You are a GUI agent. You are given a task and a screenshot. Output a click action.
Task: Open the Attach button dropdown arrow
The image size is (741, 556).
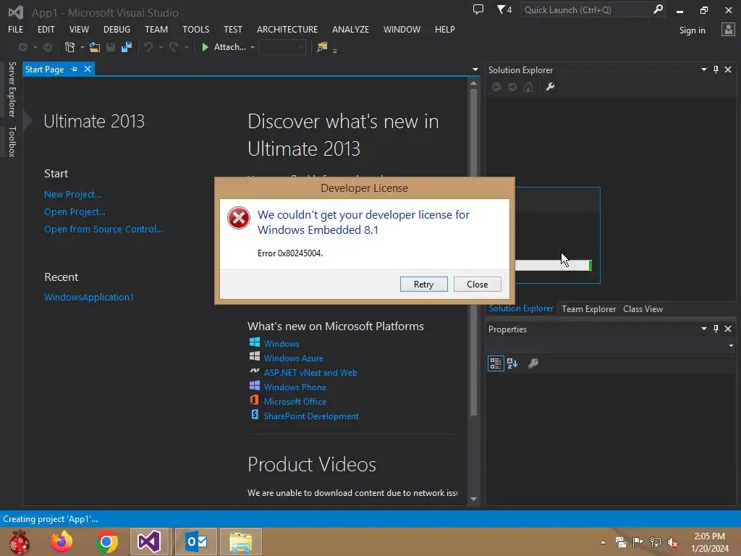point(253,47)
